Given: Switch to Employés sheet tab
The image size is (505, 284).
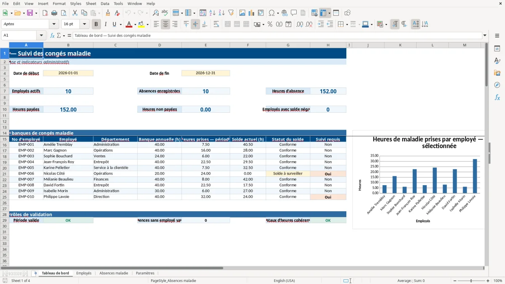Looking at the screenshot, I should tap(84, 273).
